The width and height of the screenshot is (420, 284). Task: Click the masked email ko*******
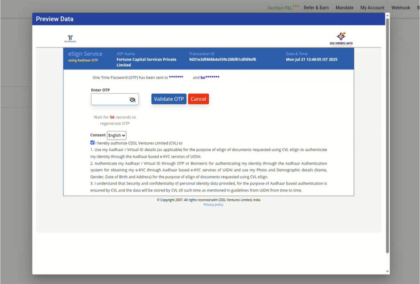[x=210, y=77]
